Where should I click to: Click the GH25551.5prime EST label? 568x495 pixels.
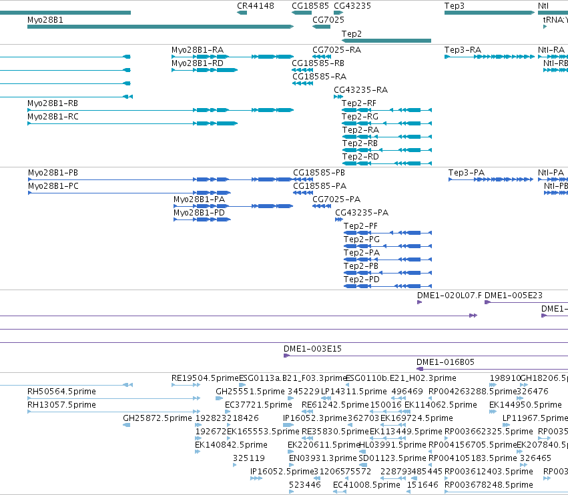click(x=250, y=392)
